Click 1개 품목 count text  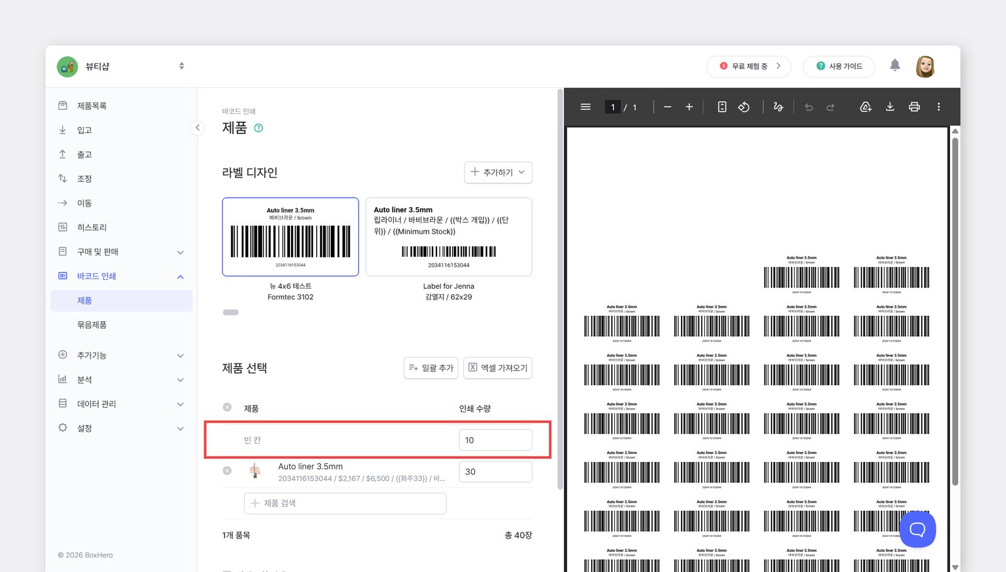coord(236,536)
